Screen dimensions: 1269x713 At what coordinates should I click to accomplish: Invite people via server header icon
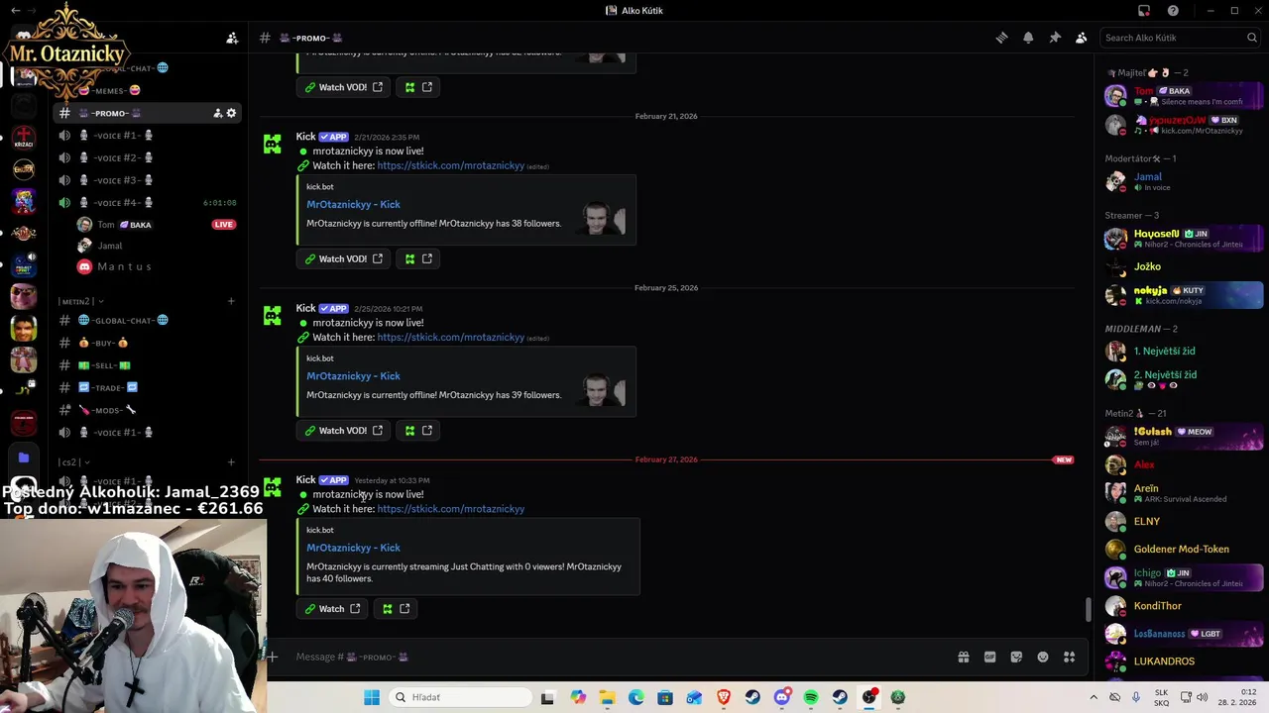pyautogui.click(x=232, y=38)
